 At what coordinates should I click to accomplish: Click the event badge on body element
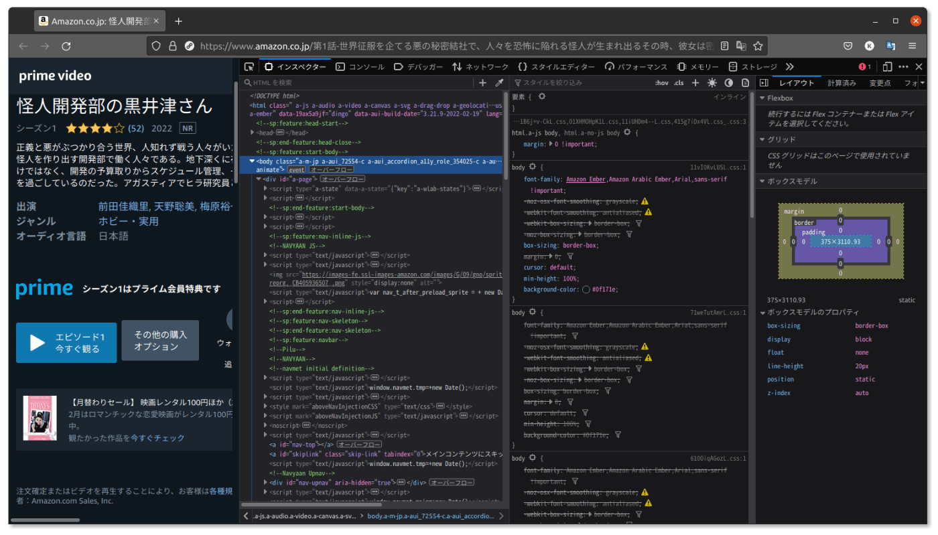pyautogui.click(x=296, y=170)
